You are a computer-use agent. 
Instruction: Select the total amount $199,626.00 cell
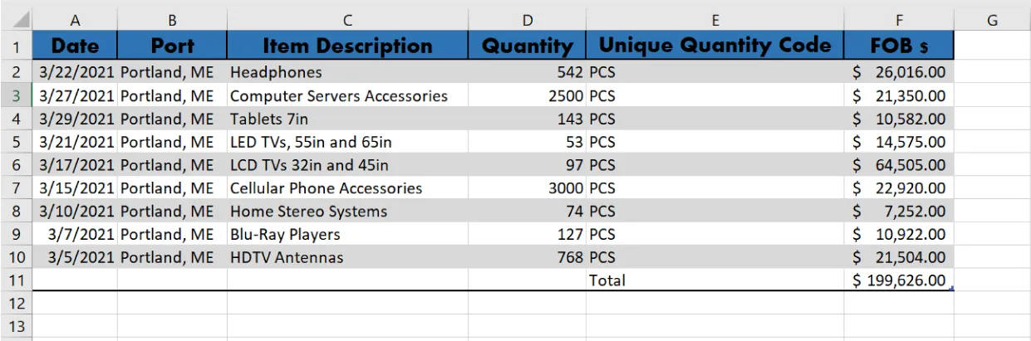[x=899, y=280]
